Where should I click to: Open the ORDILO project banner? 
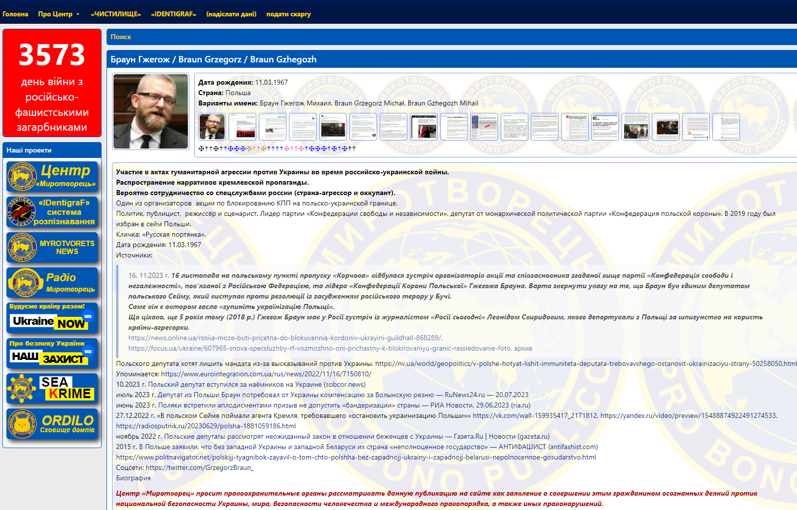[x=52, y=424]
